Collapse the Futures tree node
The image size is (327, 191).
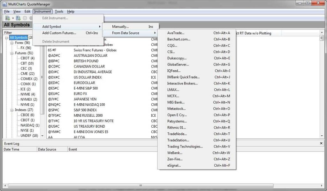tap(12, 53)
